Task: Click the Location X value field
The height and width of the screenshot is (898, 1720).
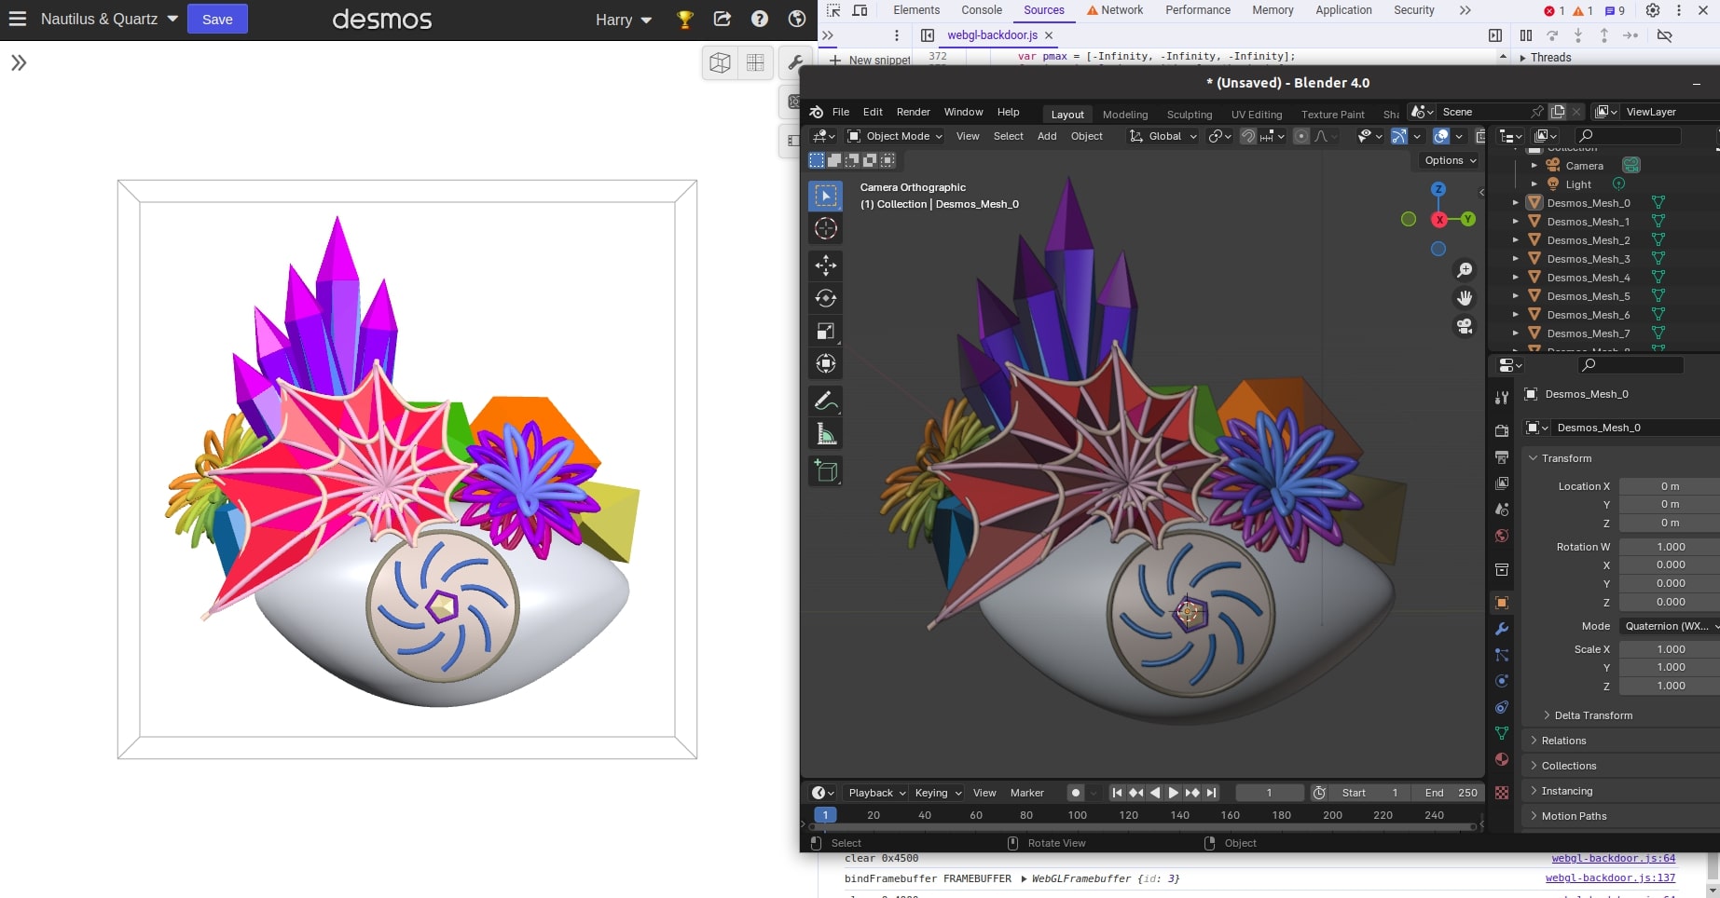Action: (1670, 486)
